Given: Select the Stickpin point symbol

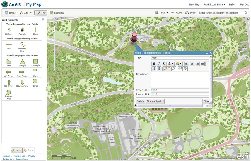Looking at the screenshot, I should (x=9, y=31).
